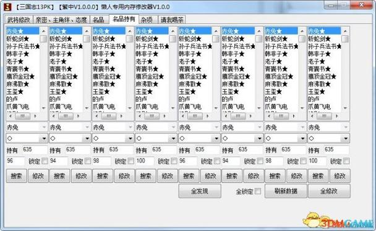Viewport: 376px width, 231px height.
Task: Enable the 全锁定 checkbox
Action: pos(258,191)
